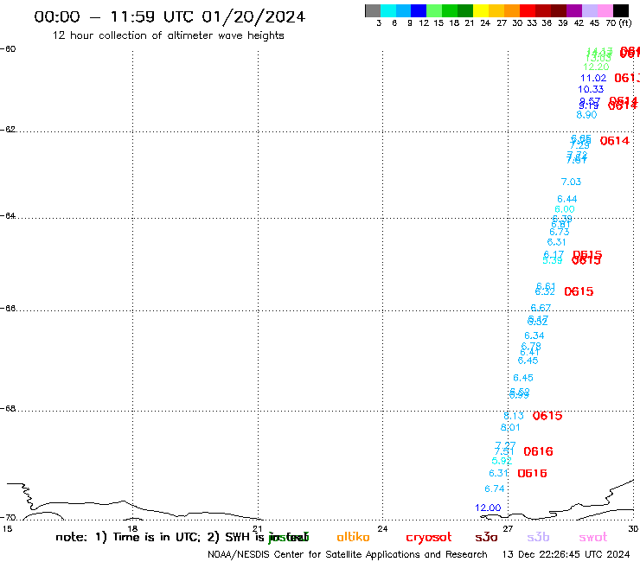
Task: Click the '42' color bar tick label
Action: 579,23
